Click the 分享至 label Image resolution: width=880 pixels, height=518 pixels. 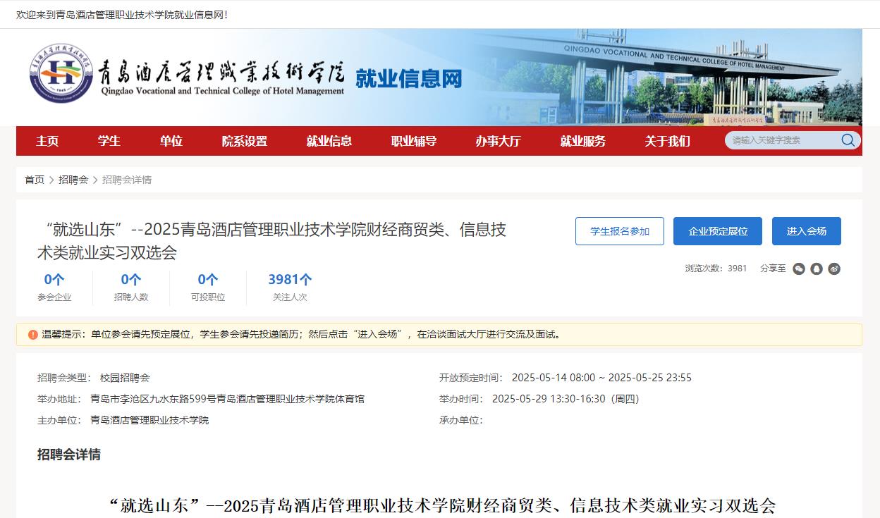[773, 269]
